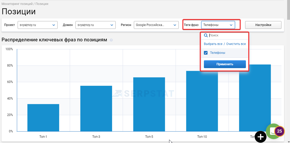The width and height of the screenshot is (290, 143).
Task: Click the page vertical scrollbar thumb
Action: (x=288, y=9)
